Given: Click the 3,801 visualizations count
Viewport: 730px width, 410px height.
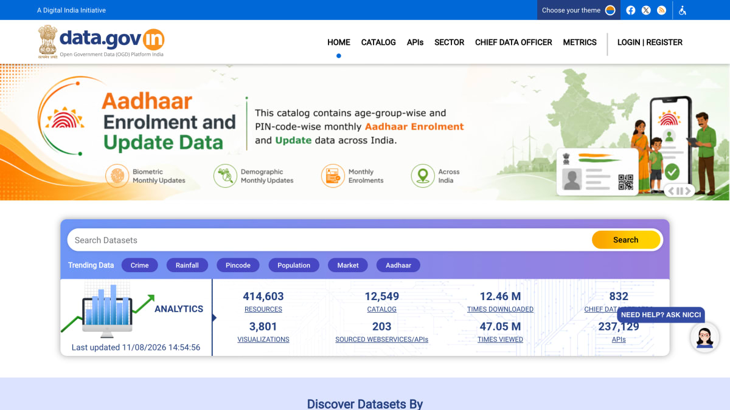Looking at the screenshot, I should [263, 327].
